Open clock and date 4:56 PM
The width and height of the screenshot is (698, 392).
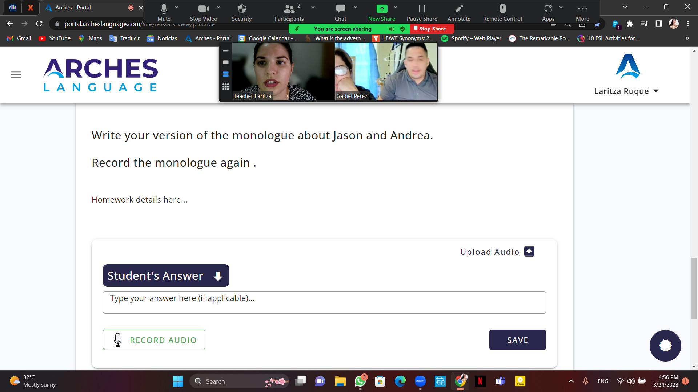666,381
